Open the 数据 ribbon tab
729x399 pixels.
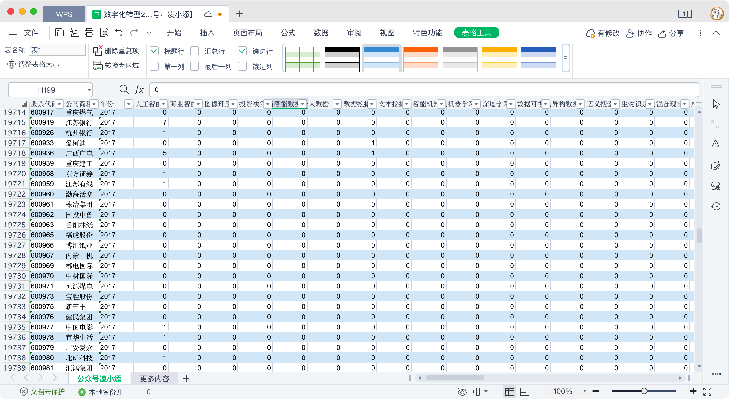click(321, 33)
